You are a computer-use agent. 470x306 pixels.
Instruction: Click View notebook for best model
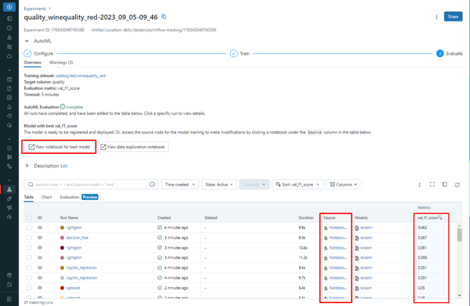(58, 147)
